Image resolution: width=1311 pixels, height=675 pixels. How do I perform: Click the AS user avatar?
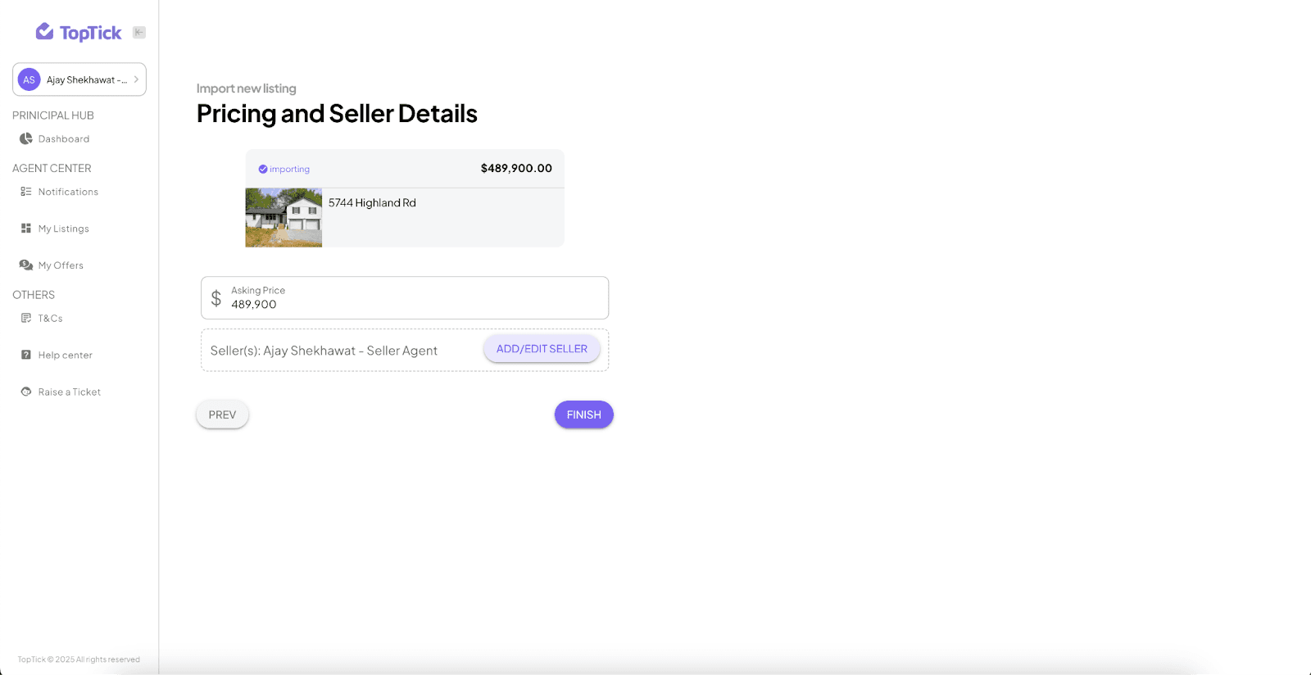[29, 79]
